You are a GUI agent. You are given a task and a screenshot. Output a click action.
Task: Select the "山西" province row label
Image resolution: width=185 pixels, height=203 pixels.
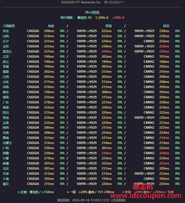6,36
